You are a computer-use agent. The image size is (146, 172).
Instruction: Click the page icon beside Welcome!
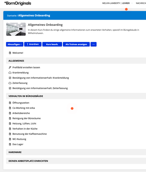point(10,53)
